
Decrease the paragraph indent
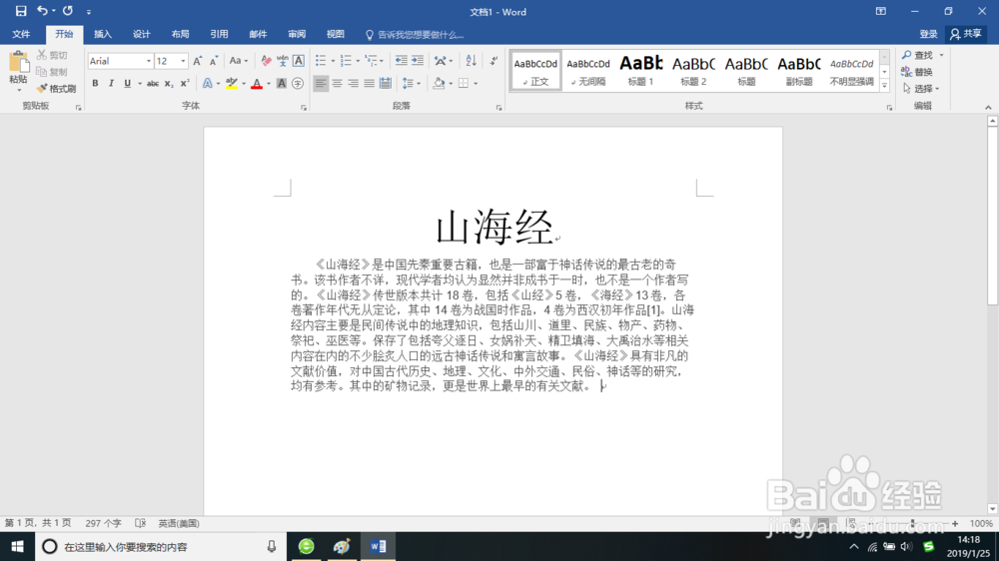click(401, 61)
